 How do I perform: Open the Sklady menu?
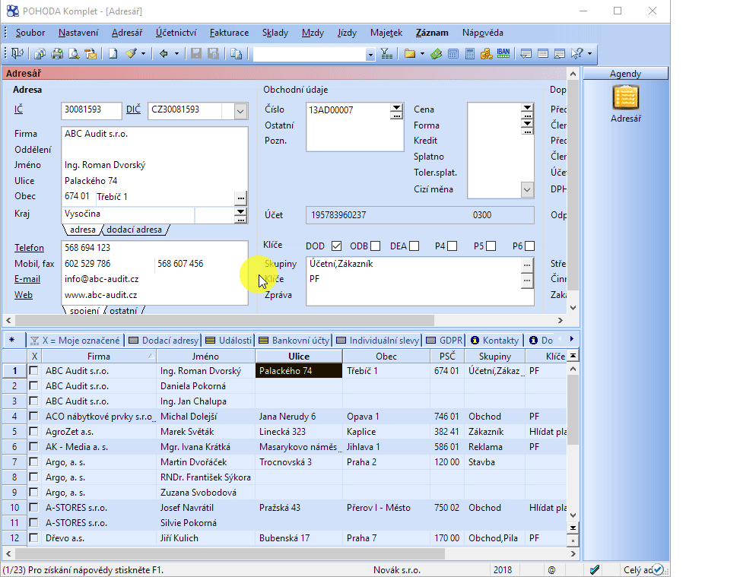tap(275, 33)
